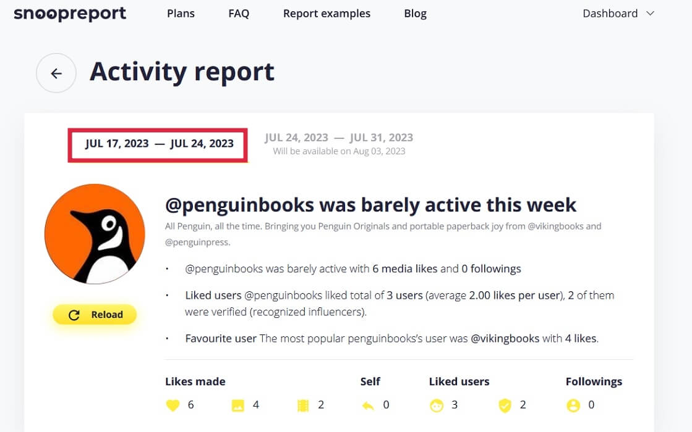Select the JUL 17 — JUL 24 report period

pos(157,144)
